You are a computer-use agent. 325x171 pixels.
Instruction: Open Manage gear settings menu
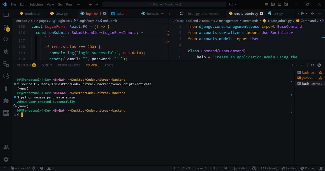(x=6, y=159)
